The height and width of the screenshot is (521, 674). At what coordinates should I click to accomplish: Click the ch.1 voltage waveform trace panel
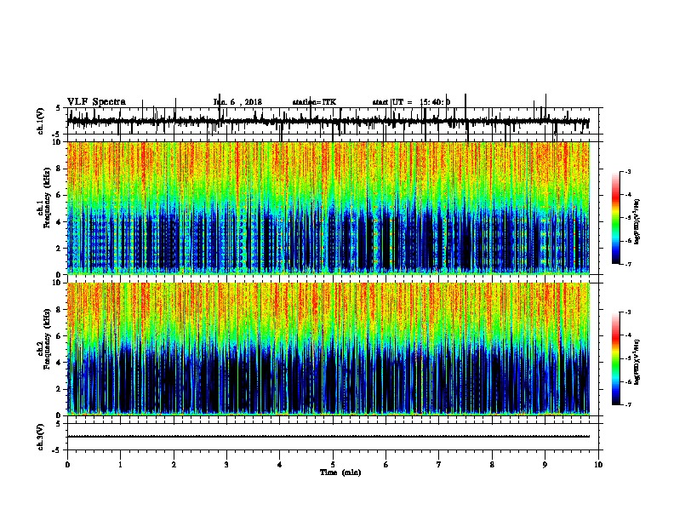pyautogui.click(x=333, y=121)
